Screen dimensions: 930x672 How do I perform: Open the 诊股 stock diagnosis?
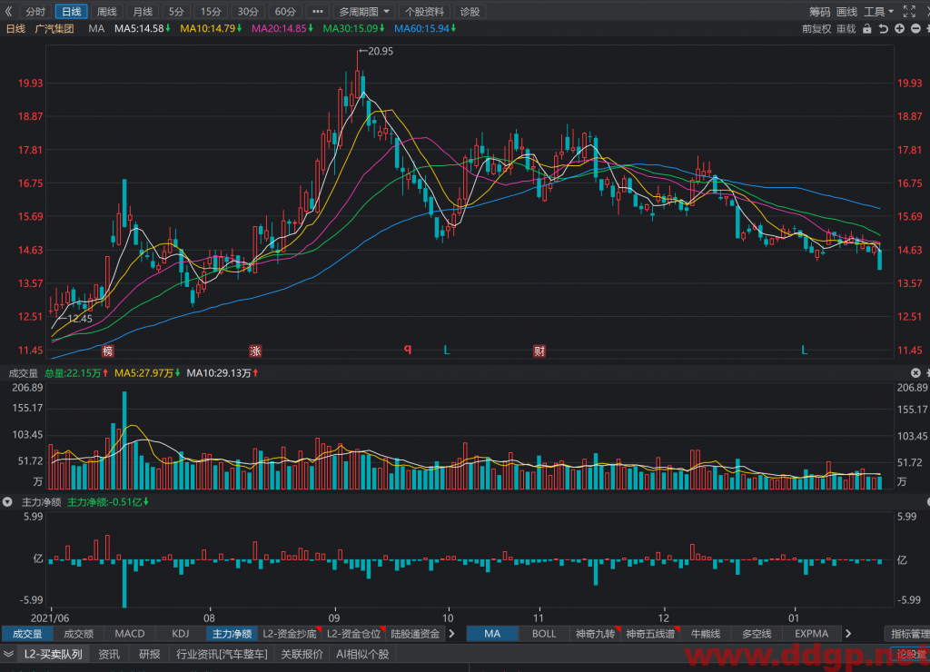tap(470, 11)
